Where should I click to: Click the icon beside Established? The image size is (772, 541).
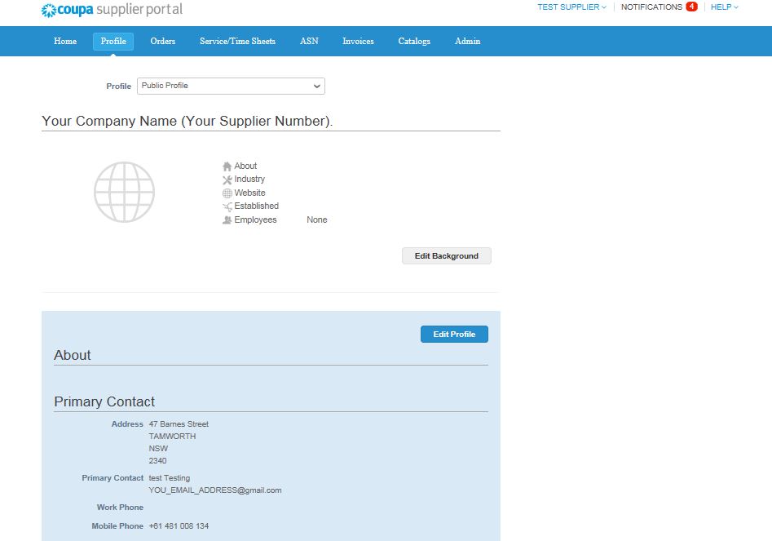227,206
